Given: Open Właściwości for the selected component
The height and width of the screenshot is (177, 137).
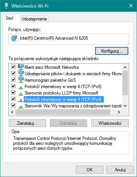Looking at the screenshot, I should pyautogui.click(x=110, y=123).
